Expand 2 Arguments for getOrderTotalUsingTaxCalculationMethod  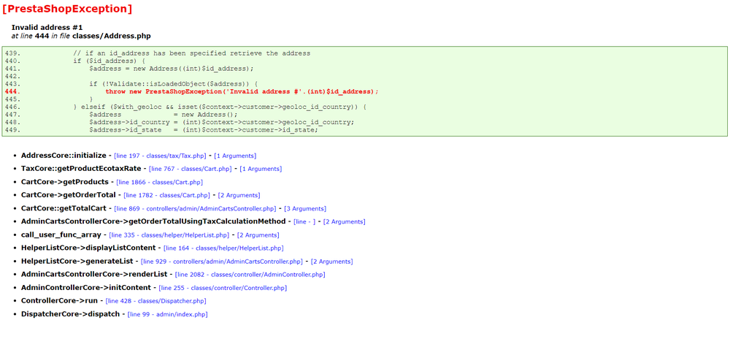pyautogui.click(x=345, y=221)
